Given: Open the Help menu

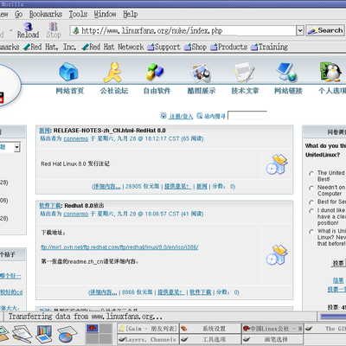Looking at the screenshot, I should click(131, 14).
